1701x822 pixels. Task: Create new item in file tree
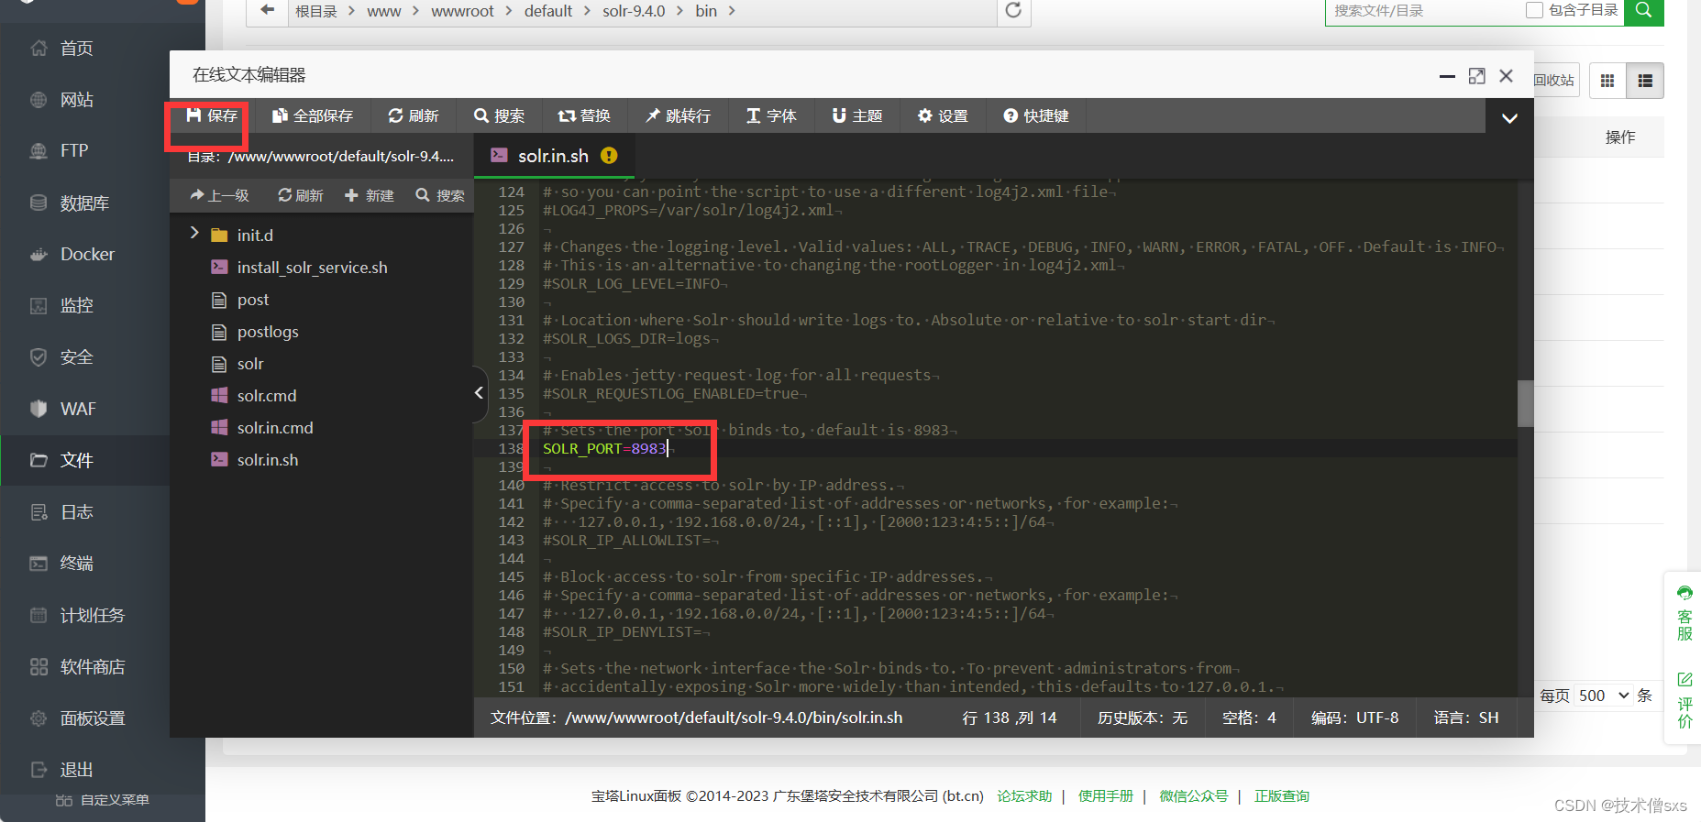click(370, 195)
